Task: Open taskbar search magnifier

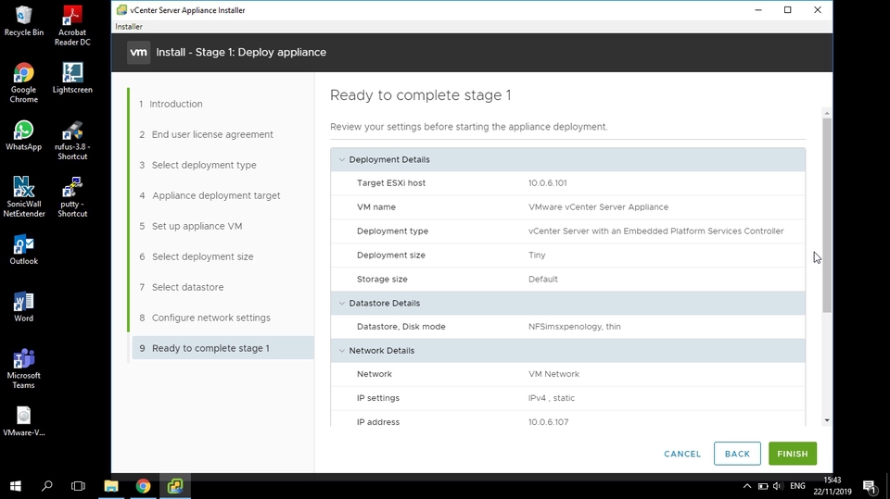Action: (47, 486)
